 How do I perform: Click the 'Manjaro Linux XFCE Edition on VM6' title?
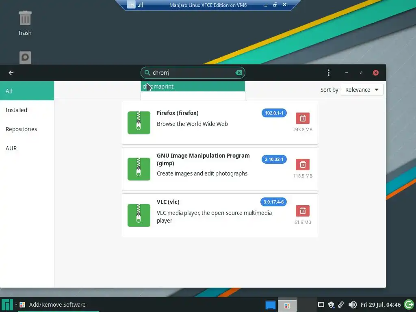[208, 5]
